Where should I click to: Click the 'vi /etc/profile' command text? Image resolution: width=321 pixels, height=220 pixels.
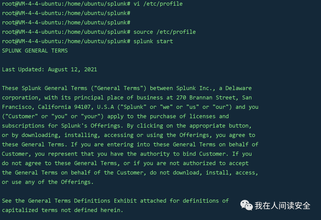point(158,4)
